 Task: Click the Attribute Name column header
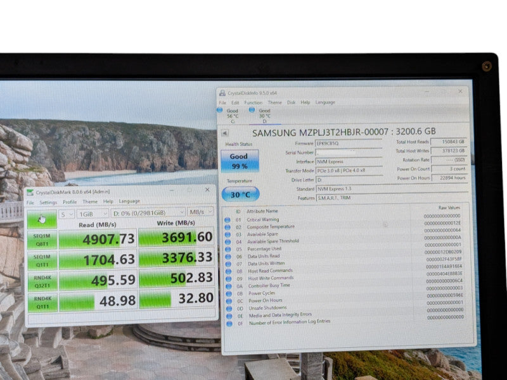click(x=262, y=211)
